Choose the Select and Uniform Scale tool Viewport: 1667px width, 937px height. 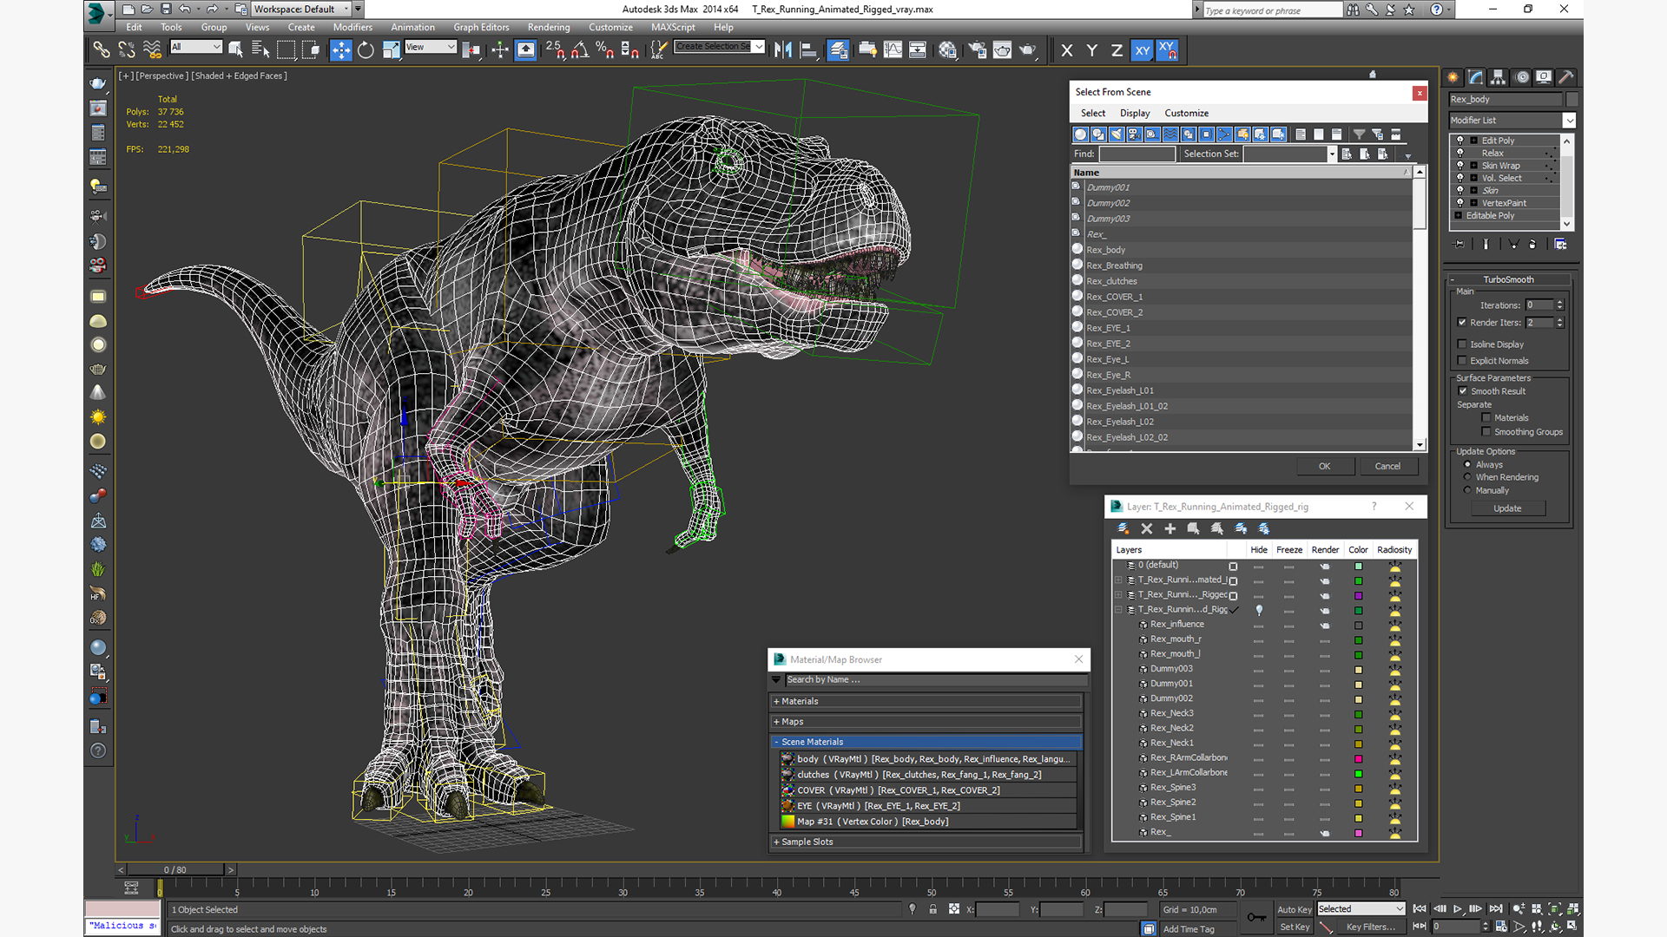[x=391, y=50]
